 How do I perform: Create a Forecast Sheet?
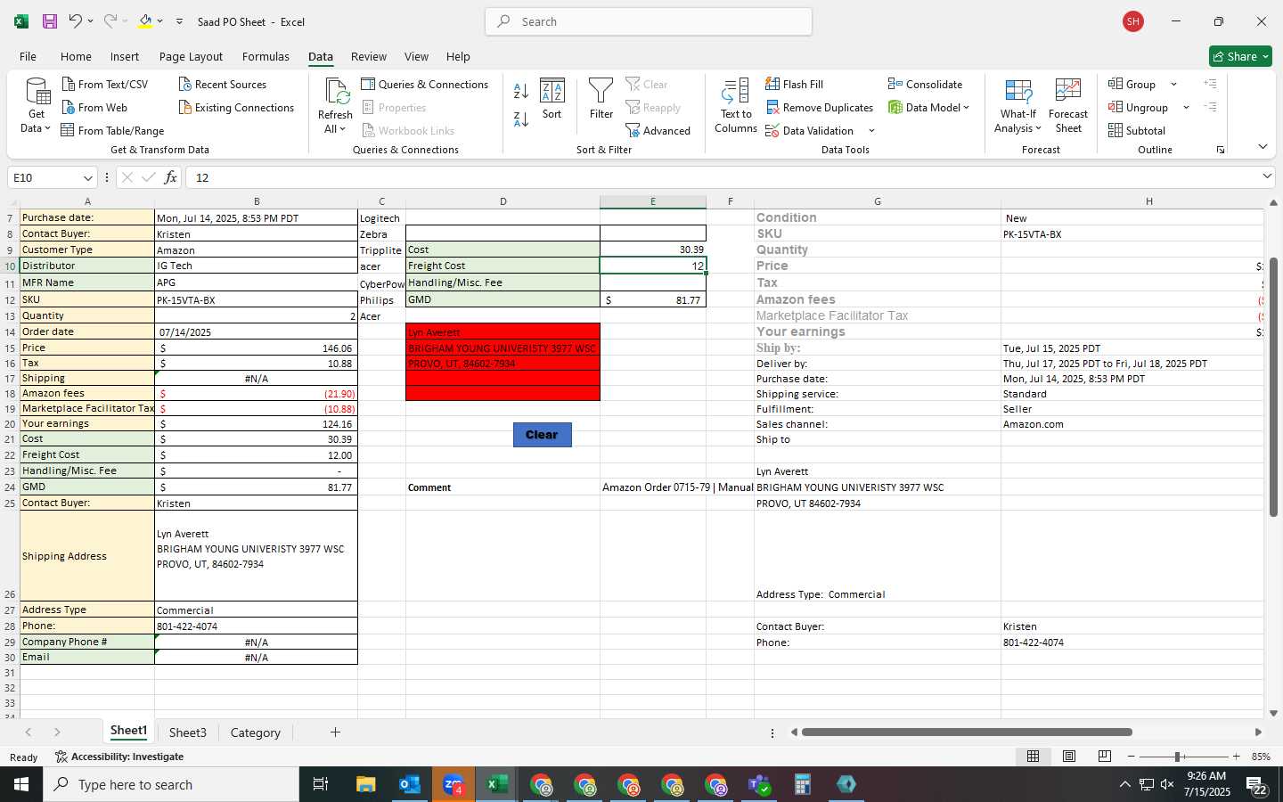point(1068,105)
